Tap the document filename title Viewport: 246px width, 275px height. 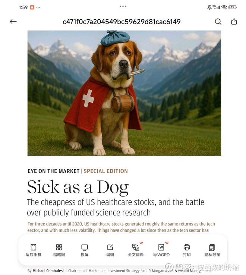tap(122, 22)
